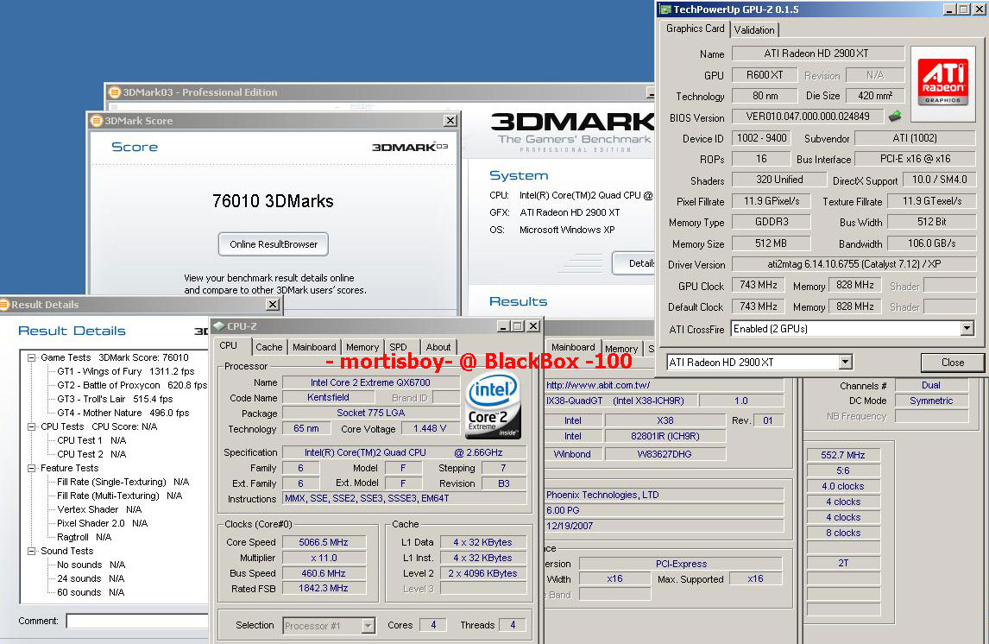Minimize the GPU-Z window
Image resolution: width=989 pixels, height=644 pixels.
tap(950, 9)
